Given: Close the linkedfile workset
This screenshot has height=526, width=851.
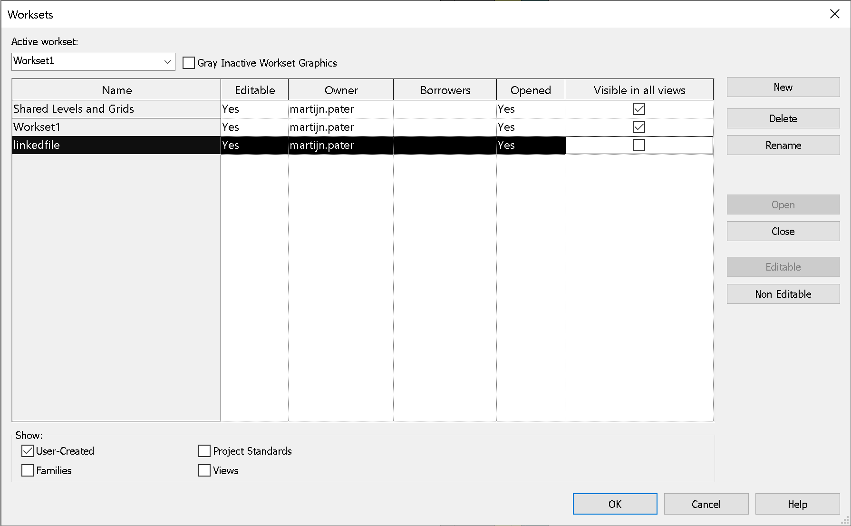Looking at the screenshot, I should [783, 231].
